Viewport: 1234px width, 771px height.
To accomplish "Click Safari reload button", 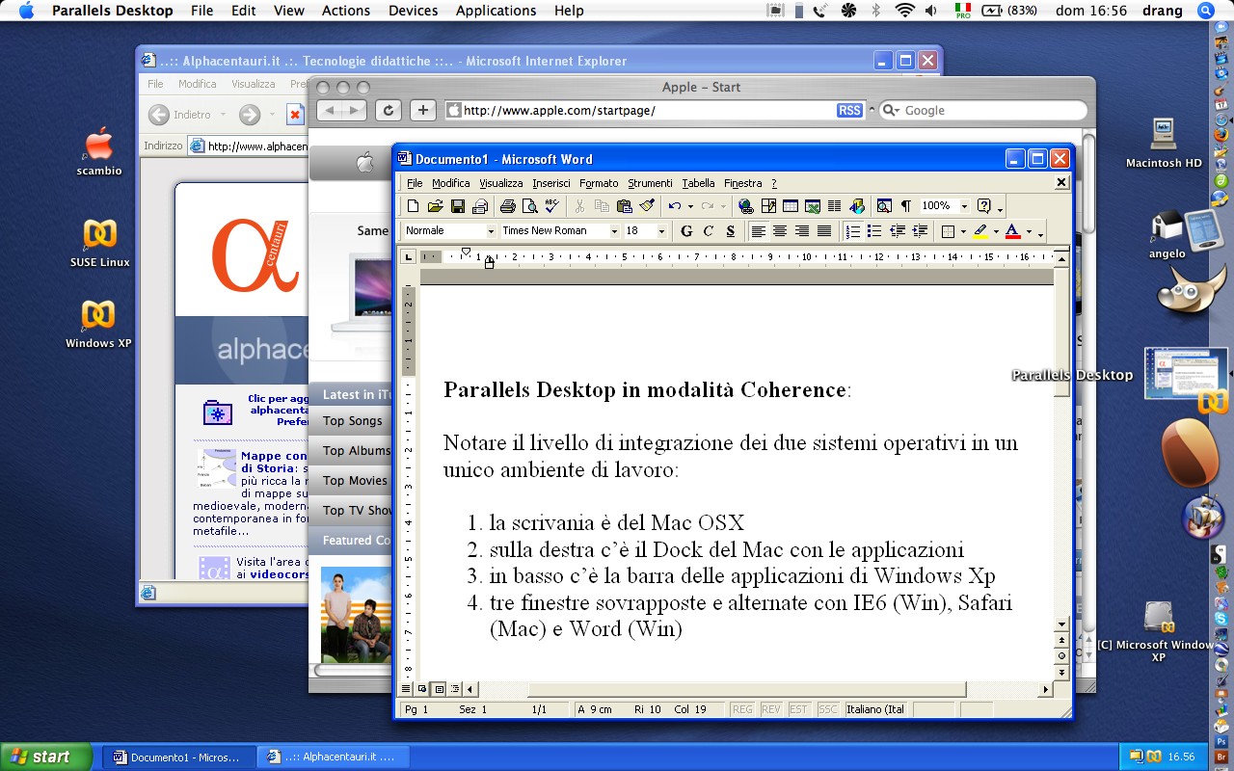I will click(389, 110).
